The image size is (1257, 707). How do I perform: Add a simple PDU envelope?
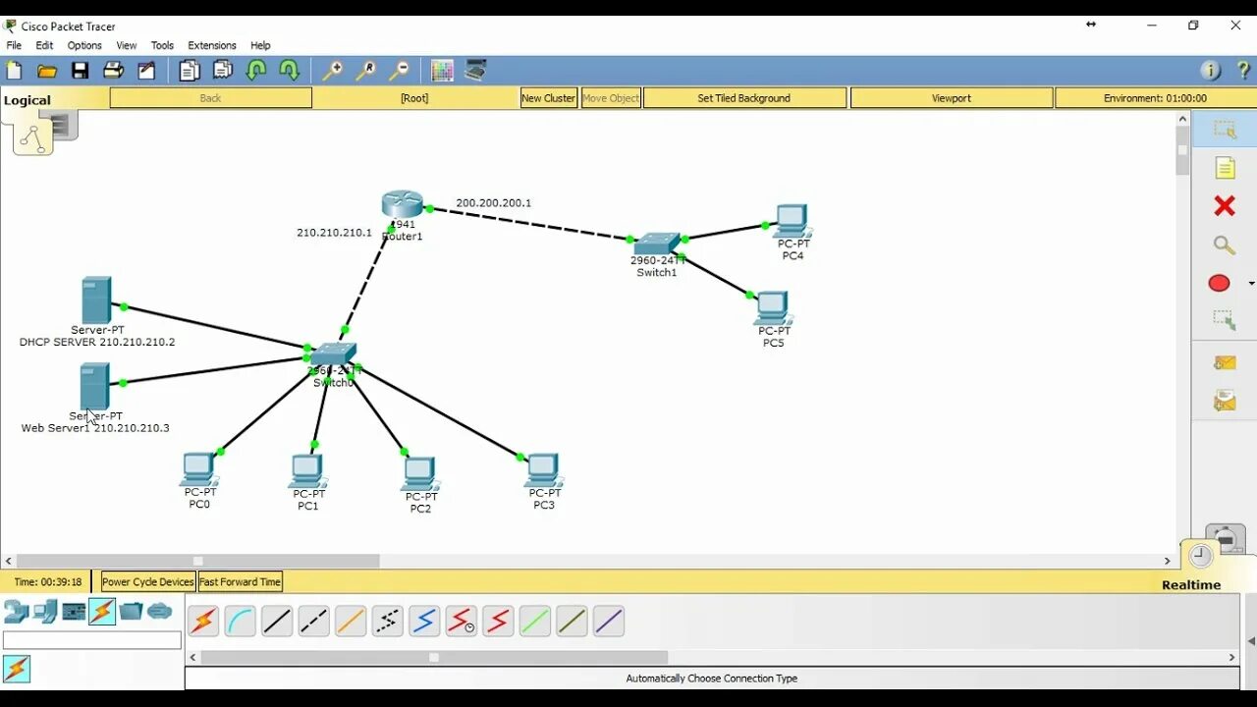coord(1224,362)
